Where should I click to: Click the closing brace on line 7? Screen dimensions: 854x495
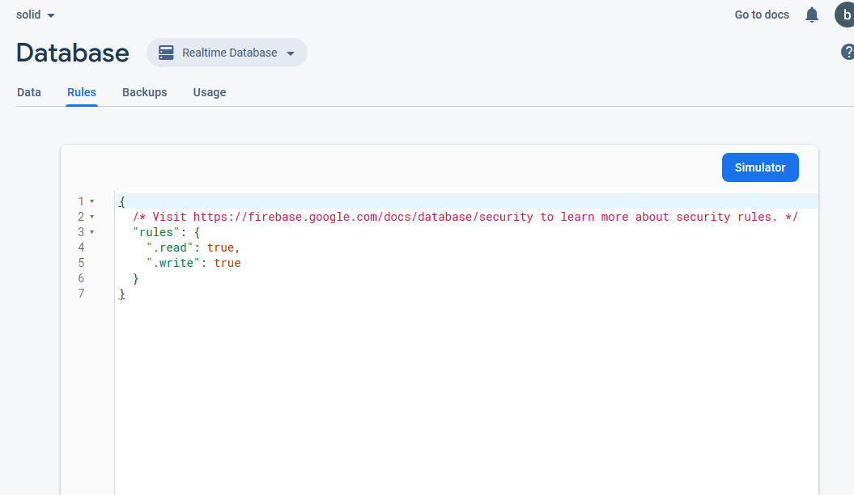122,294
